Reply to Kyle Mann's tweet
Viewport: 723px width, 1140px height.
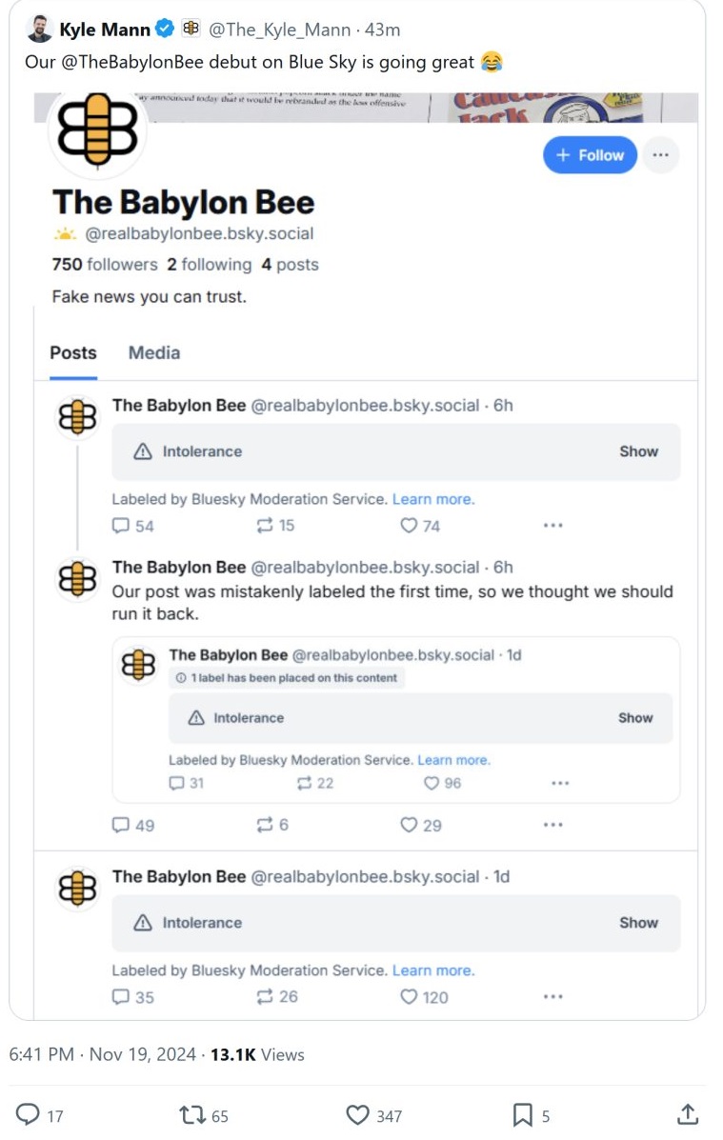point(29,1115)
